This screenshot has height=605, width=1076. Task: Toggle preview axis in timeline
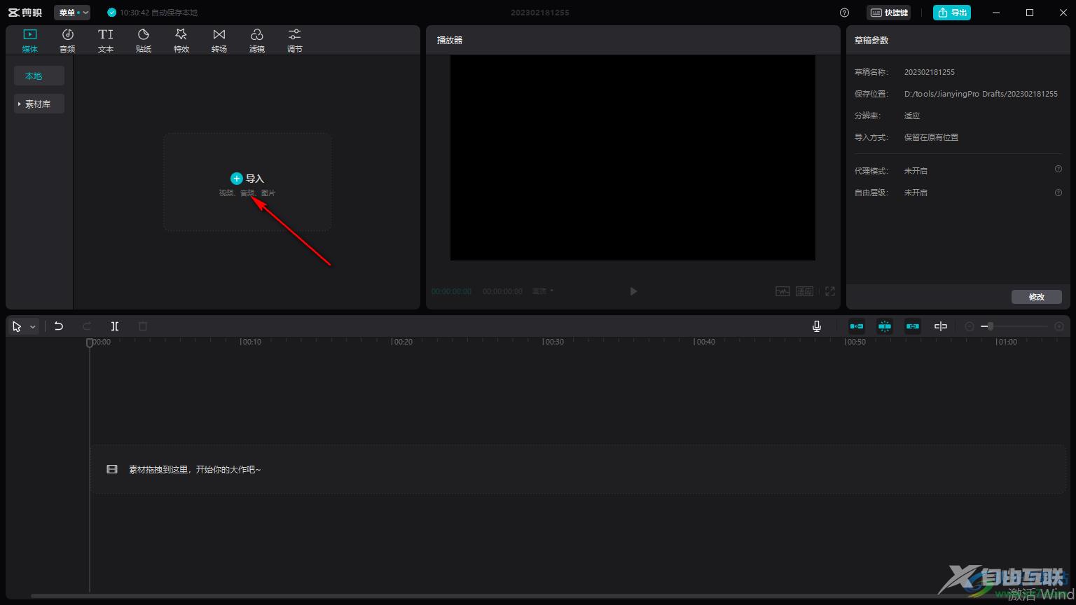pyautogui.click(x=941, y=326)
